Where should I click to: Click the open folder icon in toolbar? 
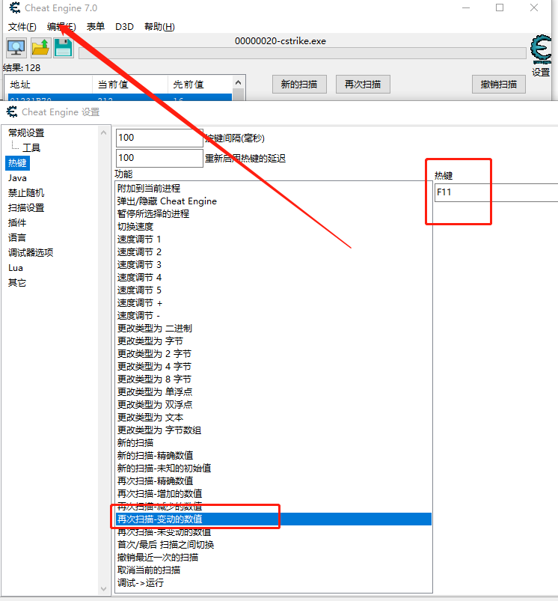[x=40, y=48]
